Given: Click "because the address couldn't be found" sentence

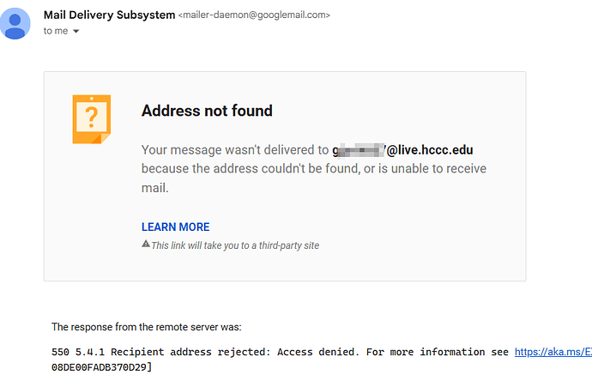Looking at the screenshot, I should 283,168.
